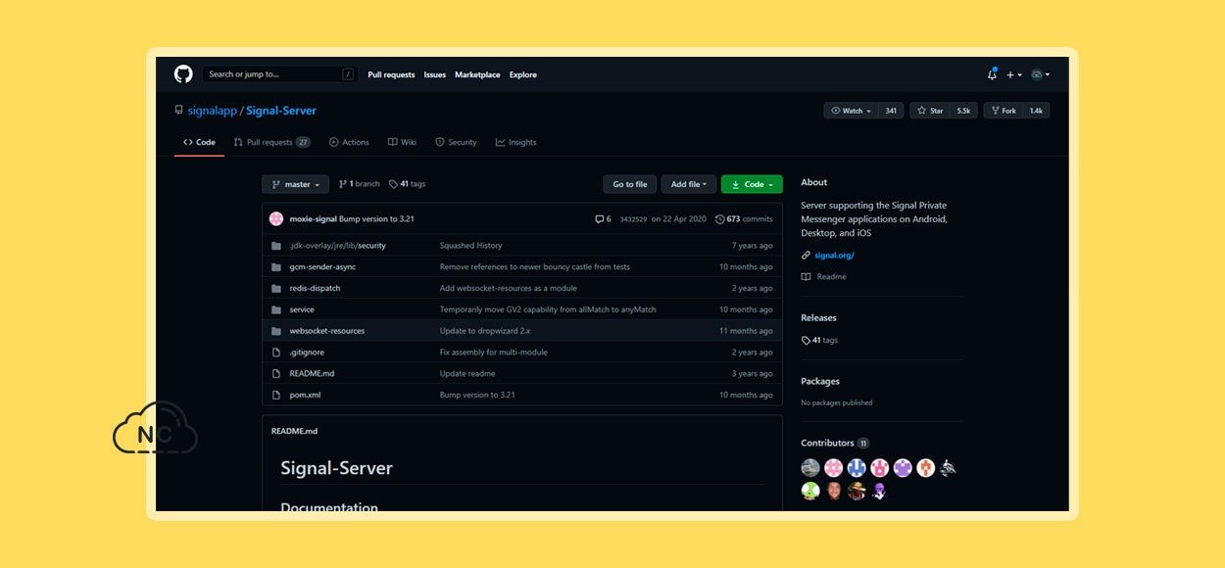Open 41 tags under Releases
This screenshot has height=568, width=1225.
click(819, 341)
